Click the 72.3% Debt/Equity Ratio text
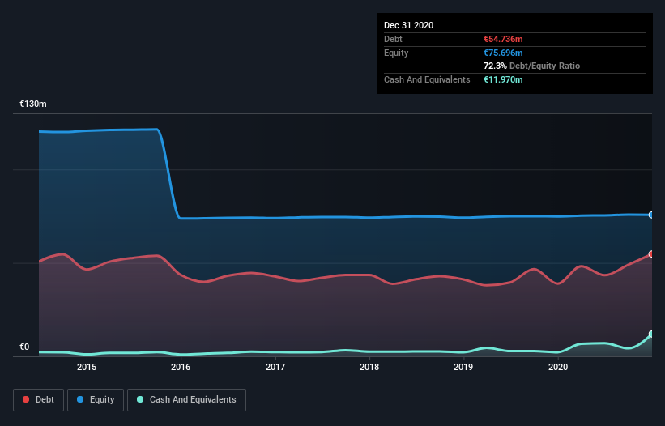The image size is (665, 426). tap(531, 66)
